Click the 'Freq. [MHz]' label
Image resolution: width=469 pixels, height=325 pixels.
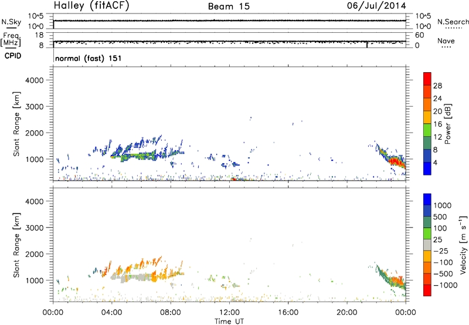pos(11,39)
